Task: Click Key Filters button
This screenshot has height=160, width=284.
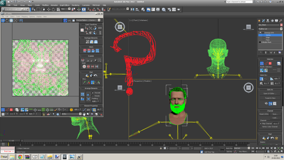Action: click(x=244, y=151)
